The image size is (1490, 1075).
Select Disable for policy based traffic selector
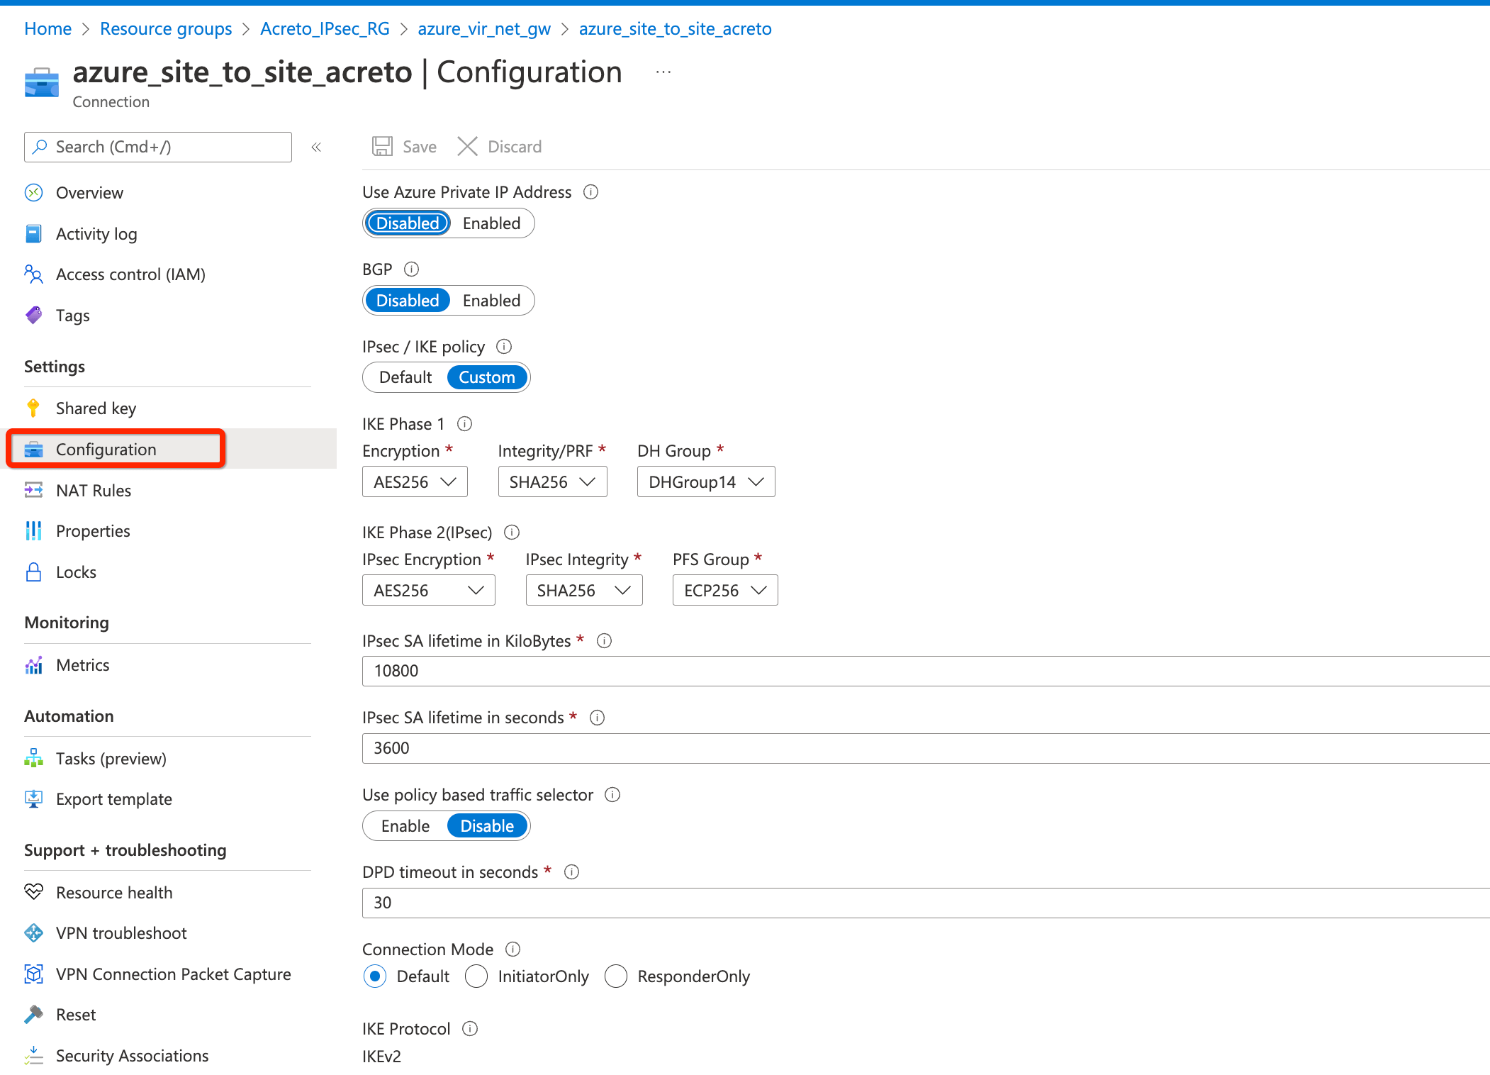pos(487,826)
